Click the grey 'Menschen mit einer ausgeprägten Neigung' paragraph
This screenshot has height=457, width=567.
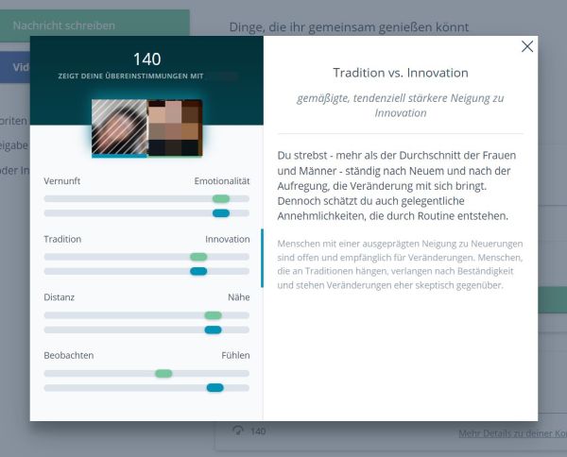400,264
